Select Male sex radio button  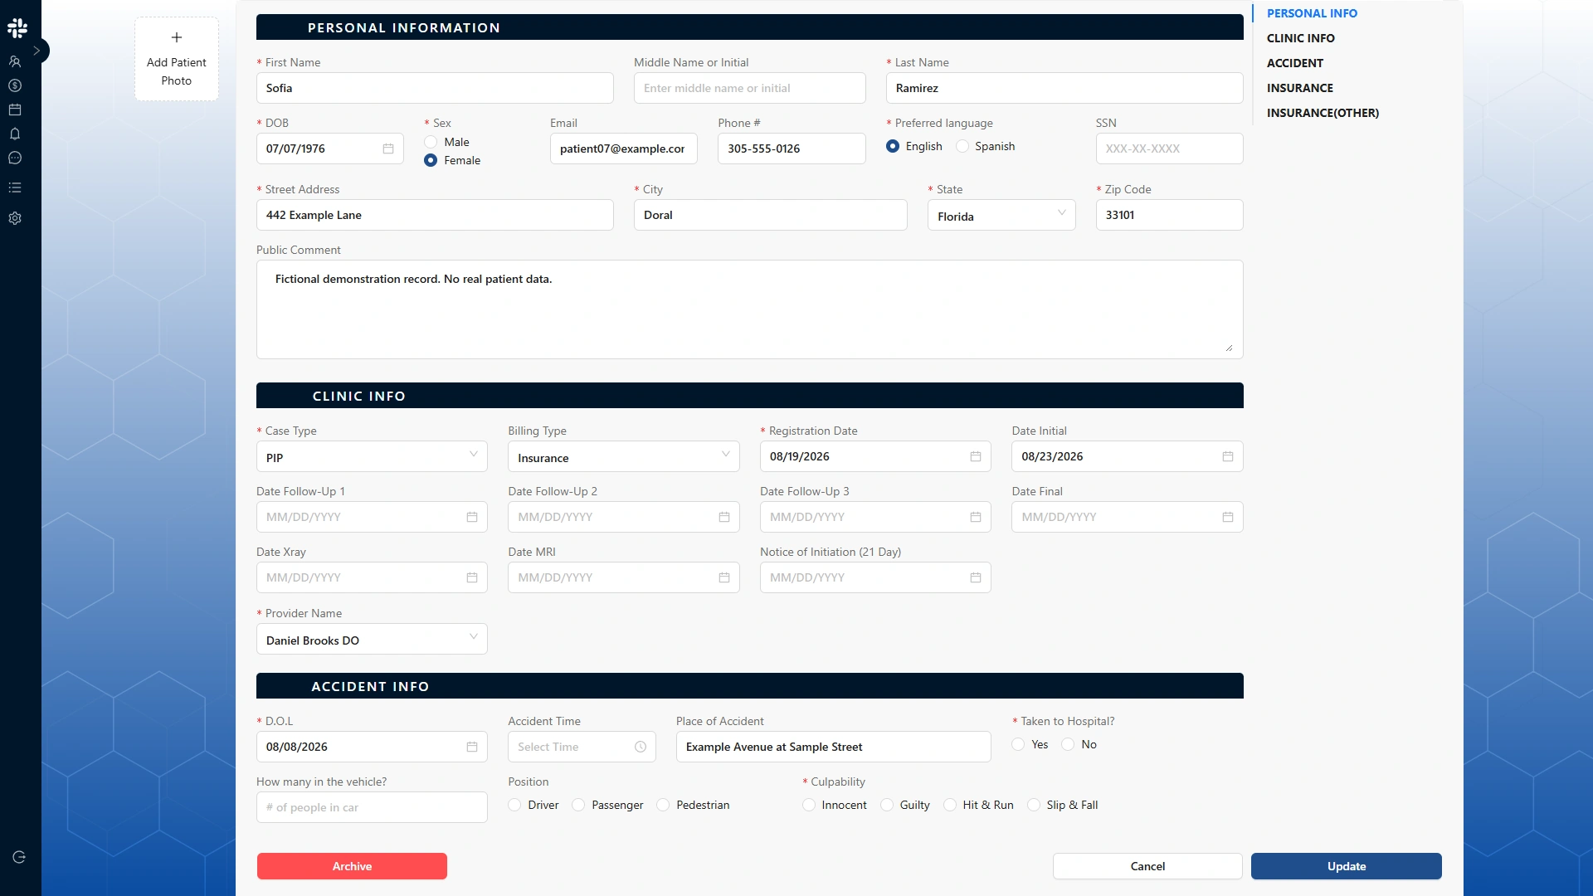tap(431, 142)
